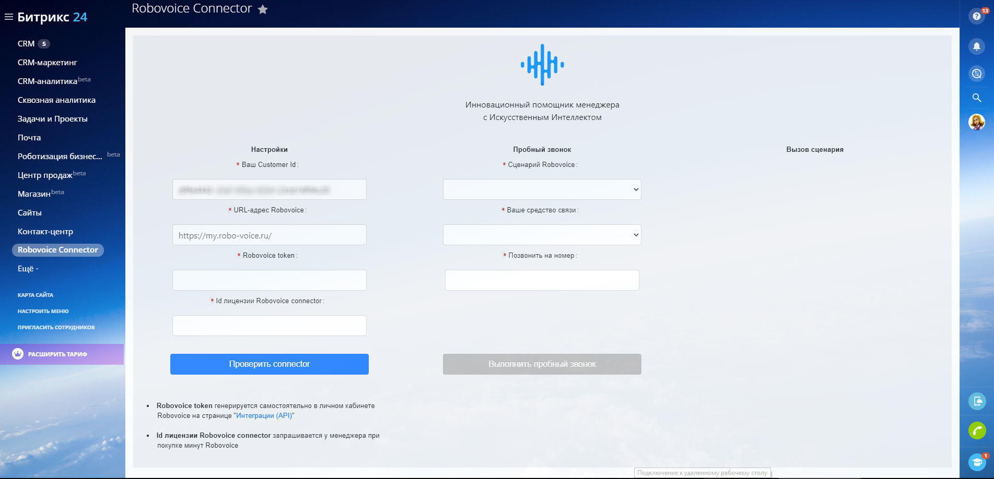Open the Ваше средство связи dropdown
This screenshot has width=994, height=479.
point(542,235)
